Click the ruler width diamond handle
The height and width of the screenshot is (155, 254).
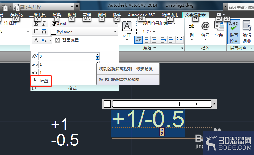[214, 104]
